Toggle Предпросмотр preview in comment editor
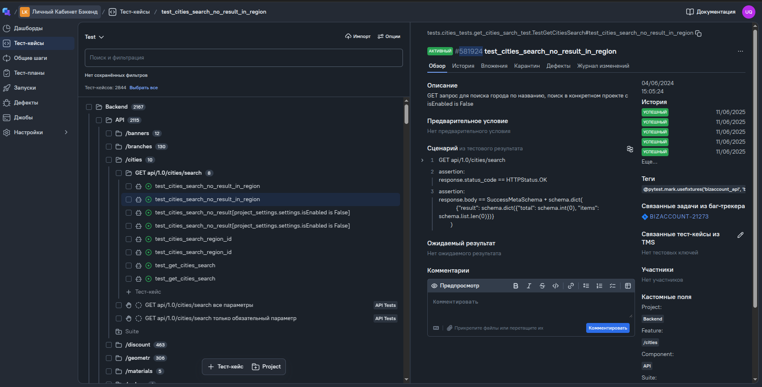This screenshot has height=387, width=762. tap(455, 286)
